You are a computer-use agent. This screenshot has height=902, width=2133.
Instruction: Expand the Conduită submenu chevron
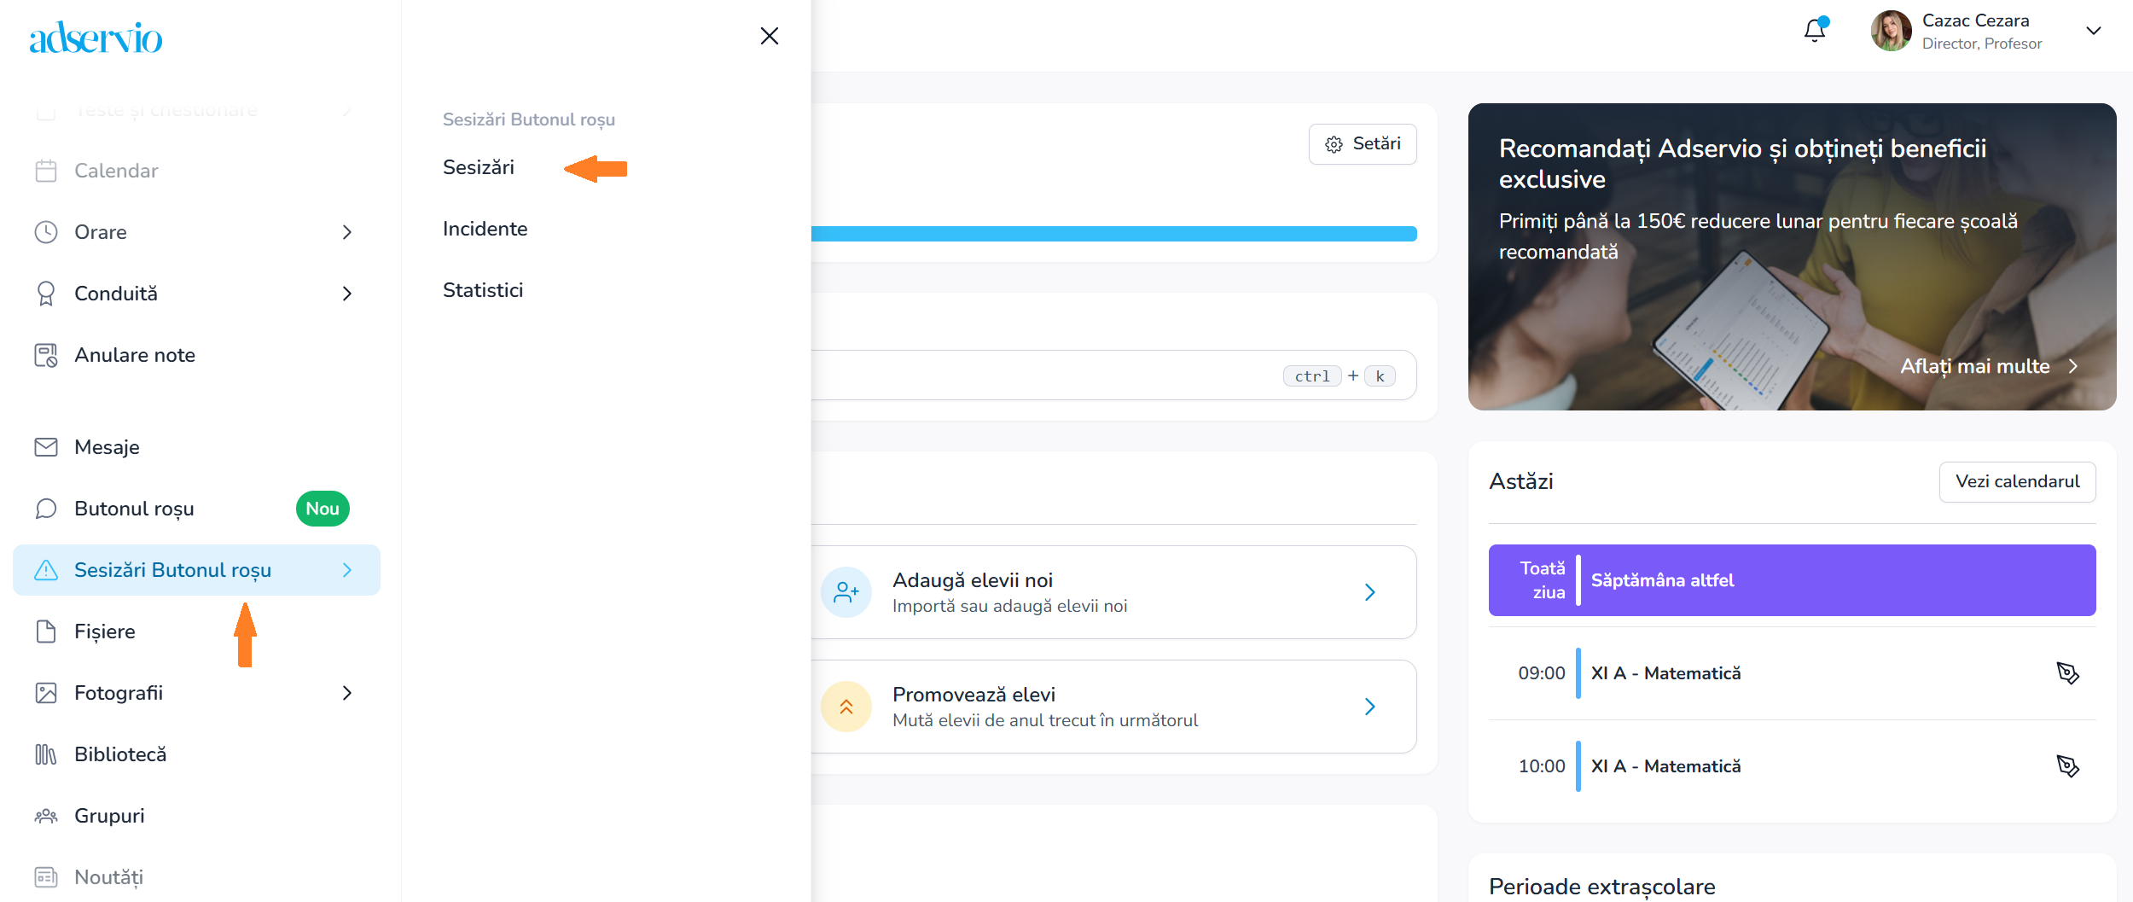point(346,294)
